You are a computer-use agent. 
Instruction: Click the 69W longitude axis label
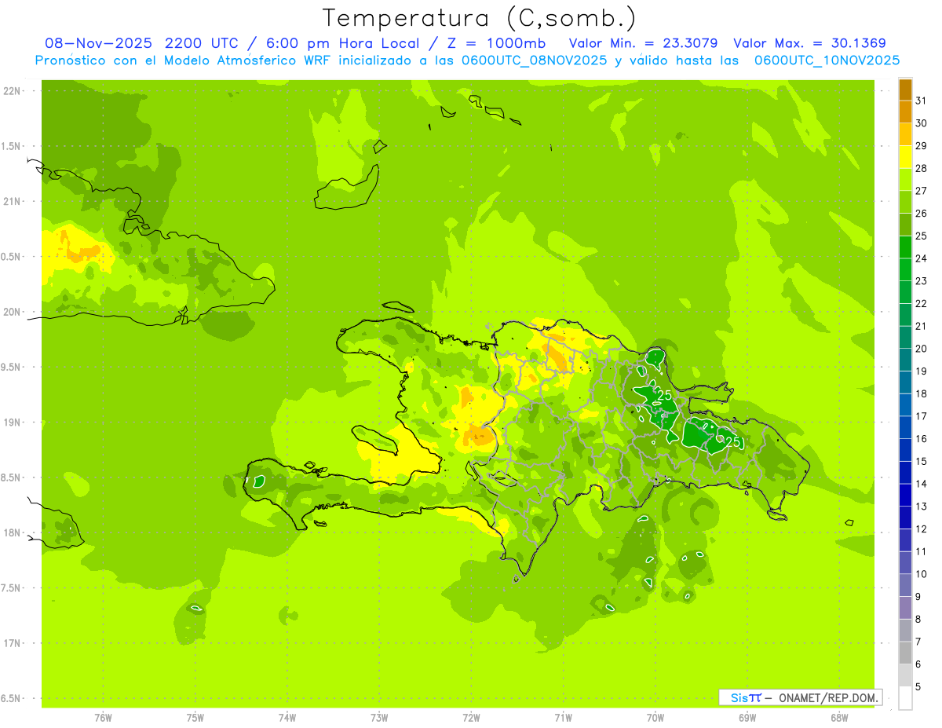747,717
